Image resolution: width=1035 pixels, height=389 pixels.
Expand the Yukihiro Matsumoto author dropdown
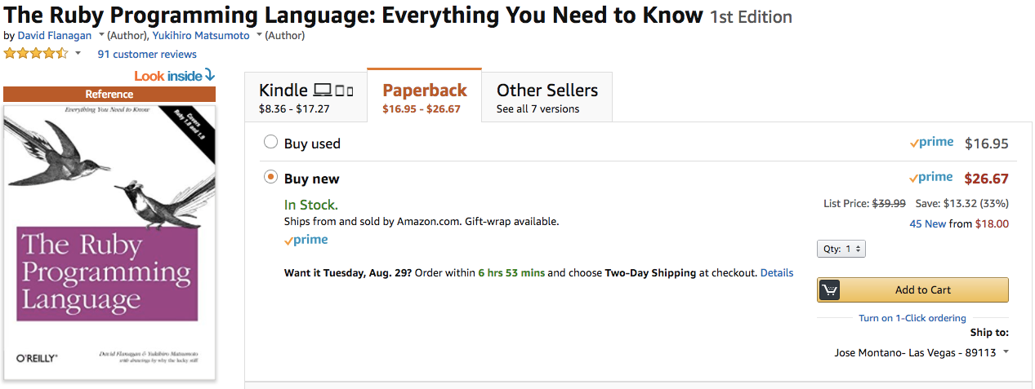pyautogui.click(x=259, y=35)
